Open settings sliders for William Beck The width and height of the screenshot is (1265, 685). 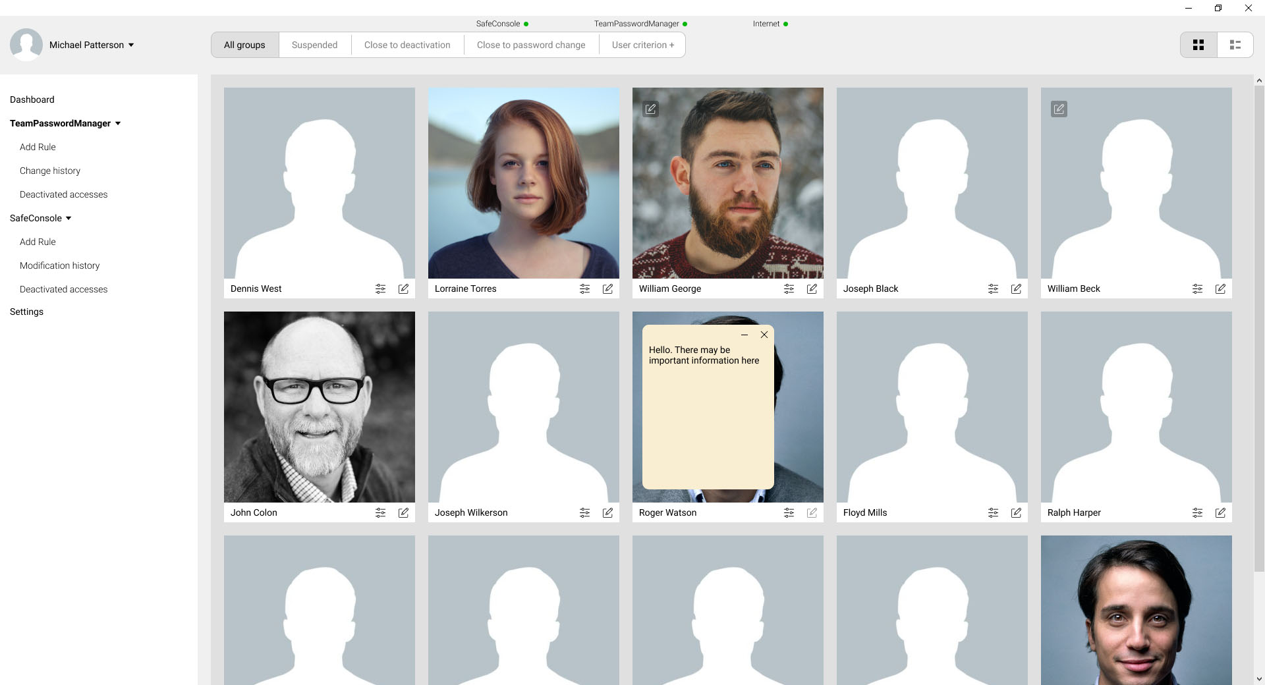(1197, 288)
